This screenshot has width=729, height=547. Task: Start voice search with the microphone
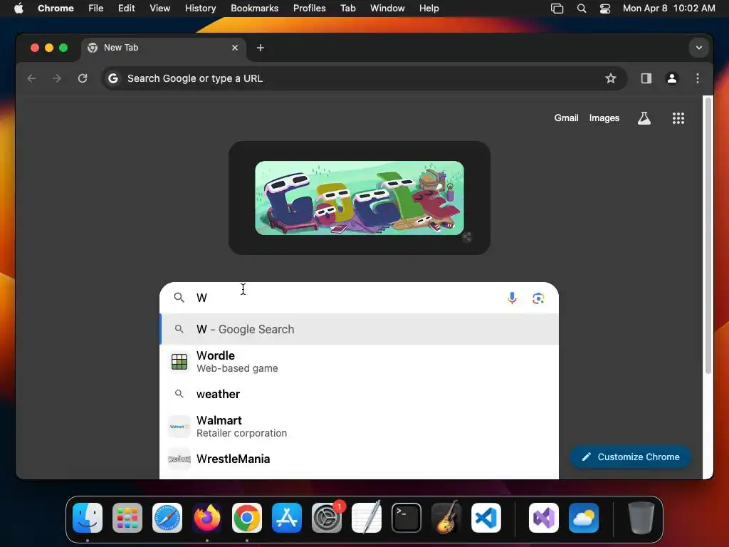tap(512, 298)
